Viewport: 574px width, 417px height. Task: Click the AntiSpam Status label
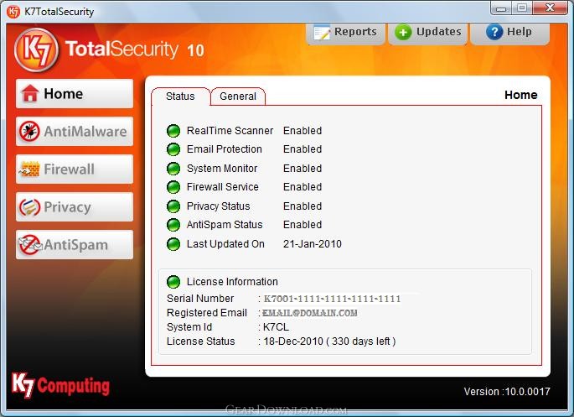click(225, 225)
